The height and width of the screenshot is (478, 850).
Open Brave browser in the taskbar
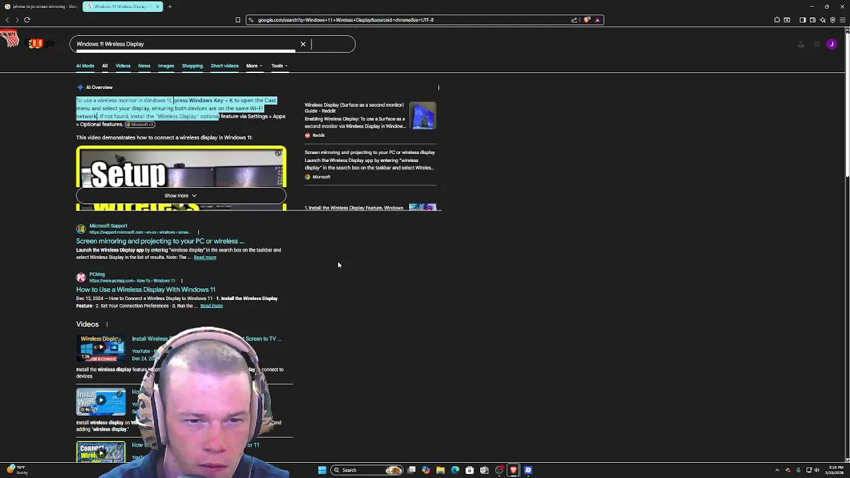coord(513,470)
